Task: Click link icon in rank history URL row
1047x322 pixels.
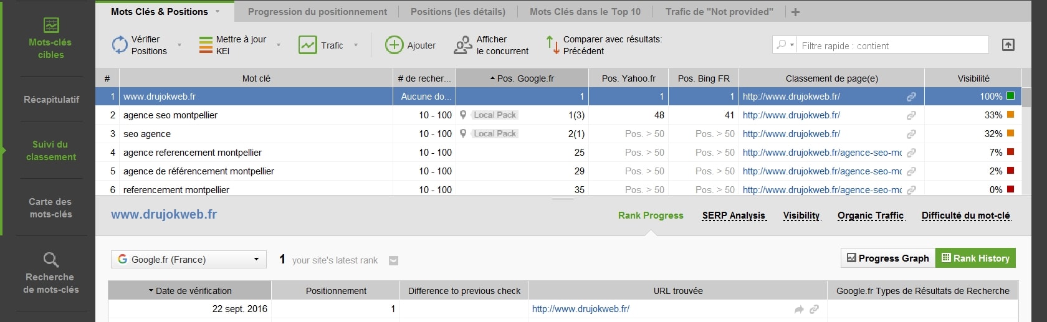Action: pyautogui.click(x=814, y=309)
